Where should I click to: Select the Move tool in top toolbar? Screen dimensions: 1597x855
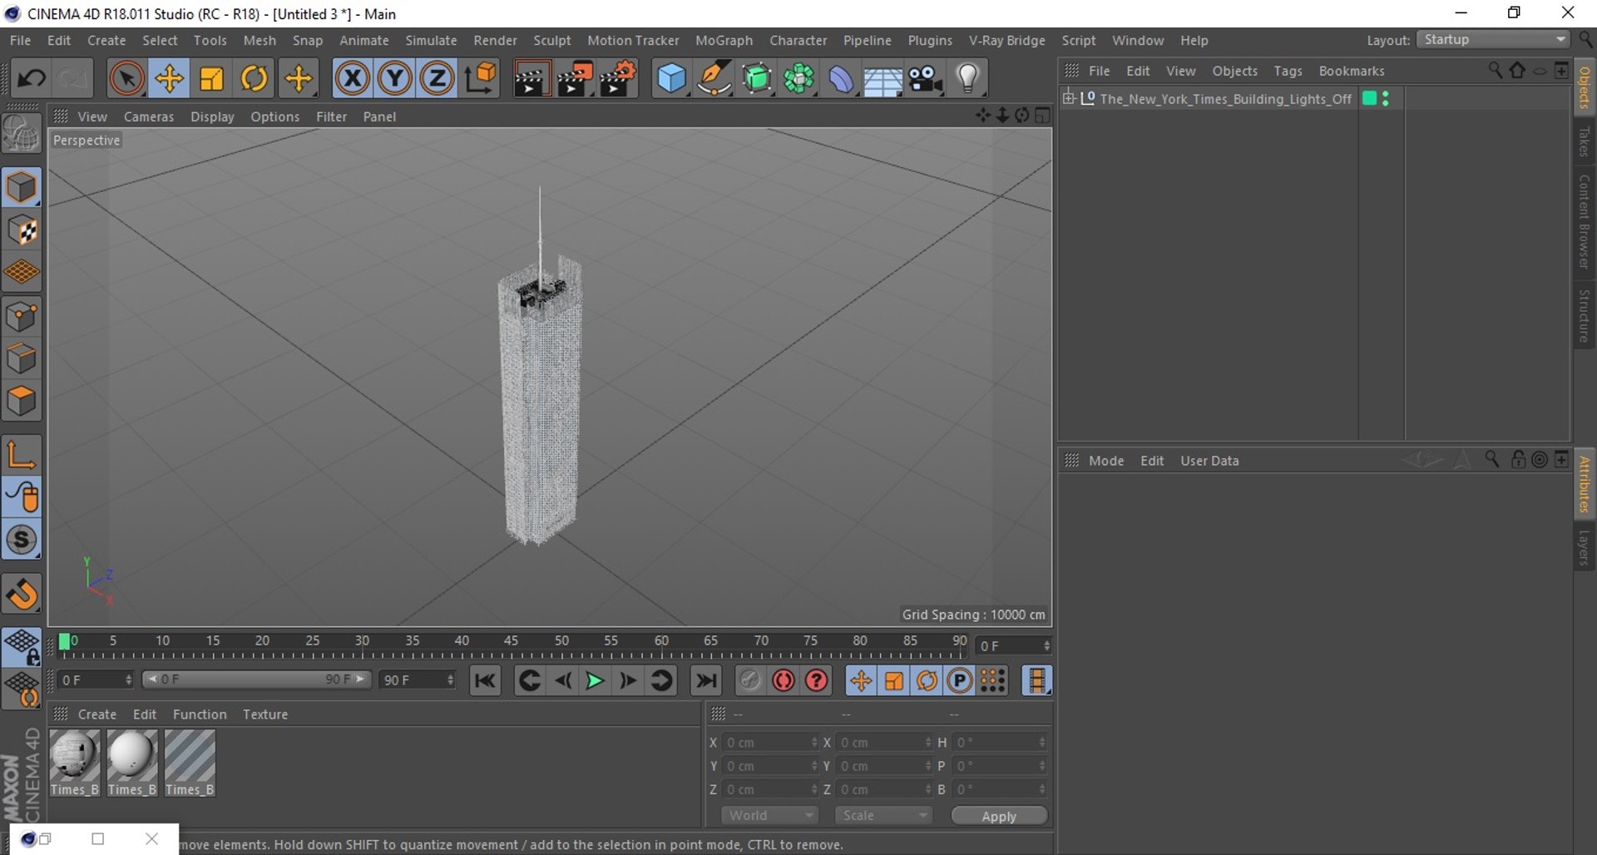click(169, 79)
